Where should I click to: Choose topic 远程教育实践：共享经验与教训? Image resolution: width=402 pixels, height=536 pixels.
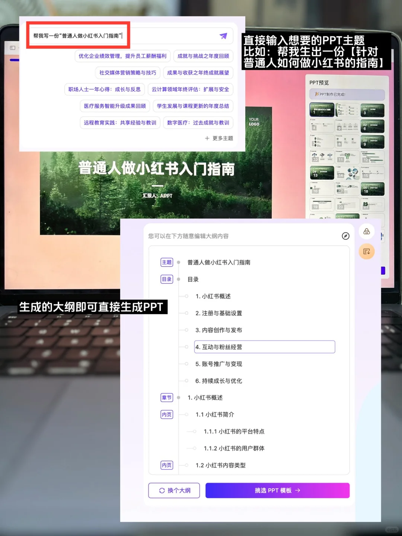click(x=120, y=122)
